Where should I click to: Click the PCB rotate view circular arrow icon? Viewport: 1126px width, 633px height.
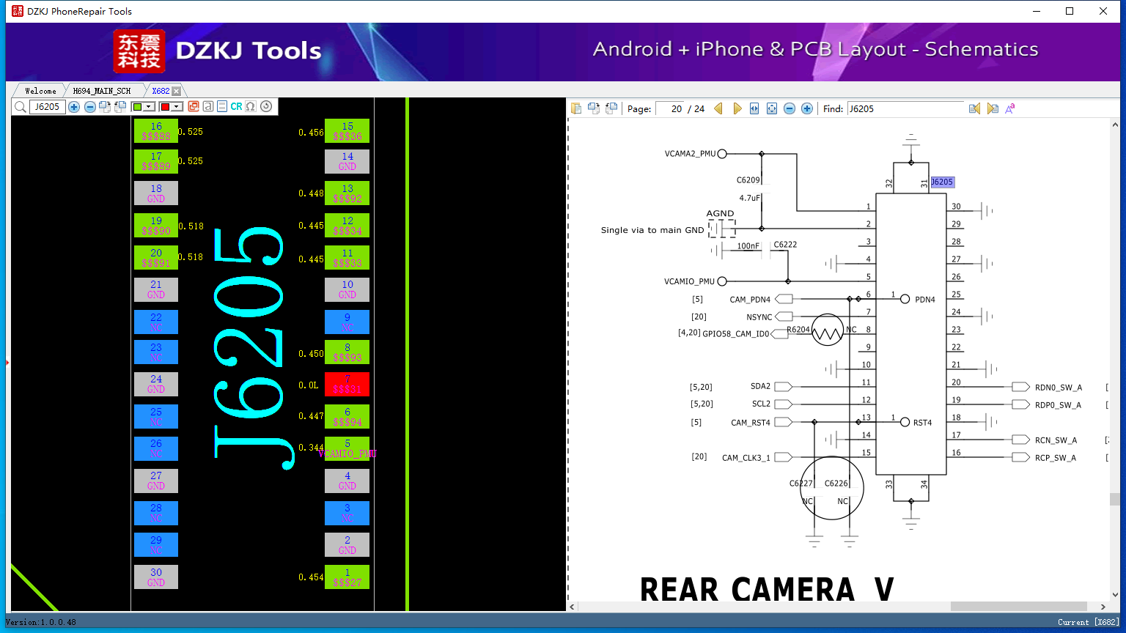click(x=266, y=106)
